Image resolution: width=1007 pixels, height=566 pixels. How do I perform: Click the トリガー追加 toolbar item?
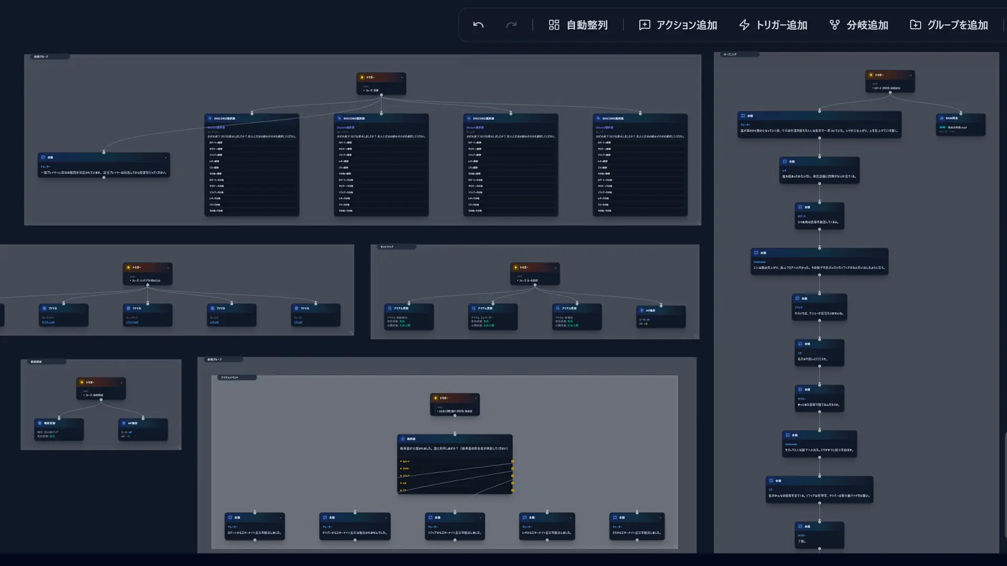click(x=773, y=25)
